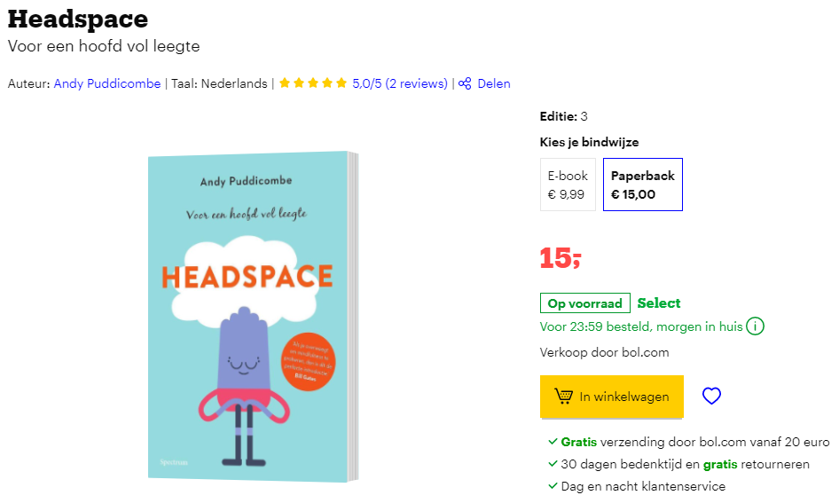Click the Delen share link

click(x=494, y=83)
